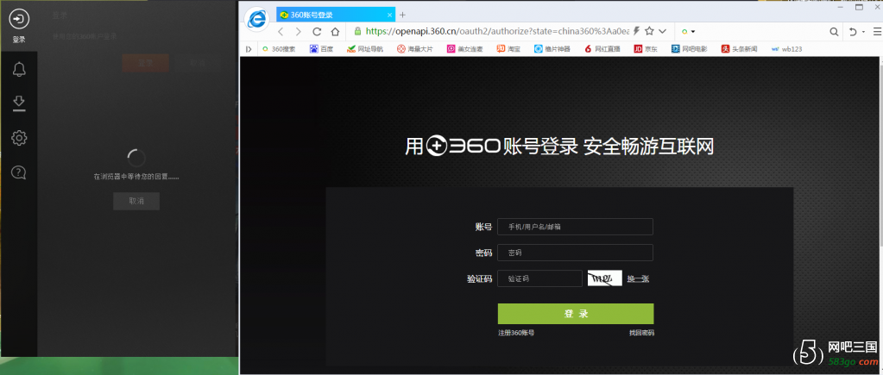Viewport: 883px width, 375px height.
Task: Open a new tab with plus button
Action: [402, 15]
